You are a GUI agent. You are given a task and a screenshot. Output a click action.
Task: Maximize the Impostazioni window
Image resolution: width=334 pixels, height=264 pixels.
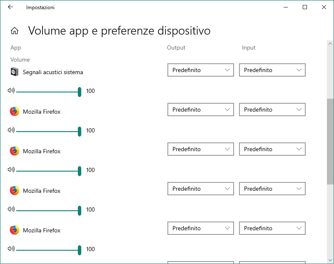(305, 7)
